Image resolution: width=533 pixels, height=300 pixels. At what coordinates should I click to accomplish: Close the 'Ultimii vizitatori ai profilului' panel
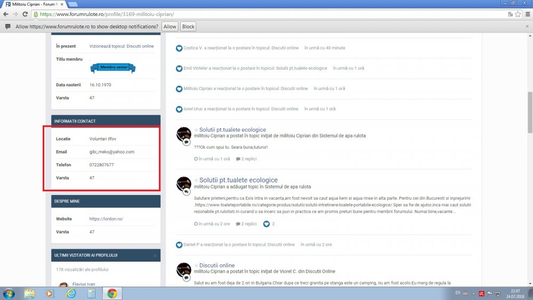click(155, 256)
